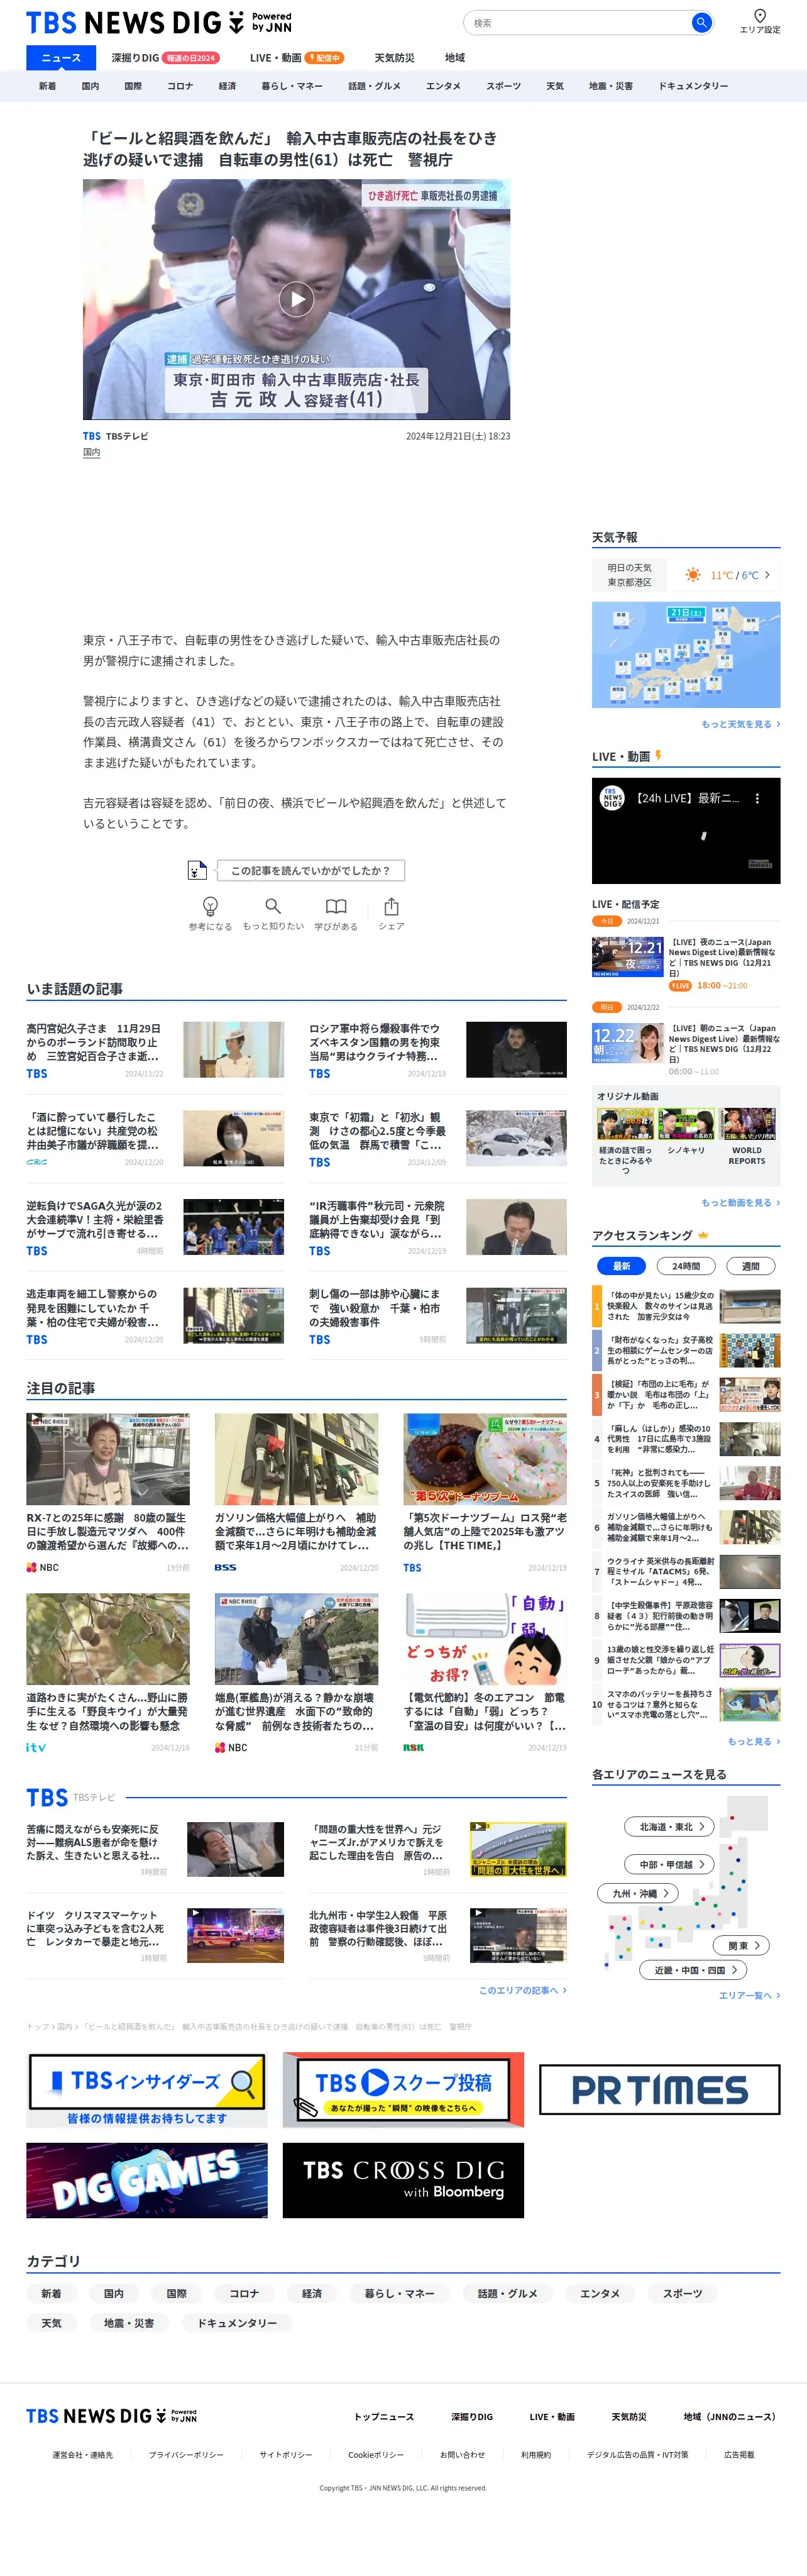Screen dimensions: 807x2576
Task: Click もっと動画を見る link
Action: tap(740, 1203)
